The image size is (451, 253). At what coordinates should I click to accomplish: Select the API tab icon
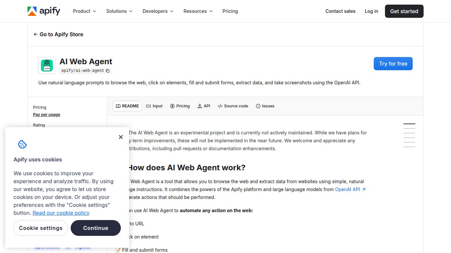point(200,106)
